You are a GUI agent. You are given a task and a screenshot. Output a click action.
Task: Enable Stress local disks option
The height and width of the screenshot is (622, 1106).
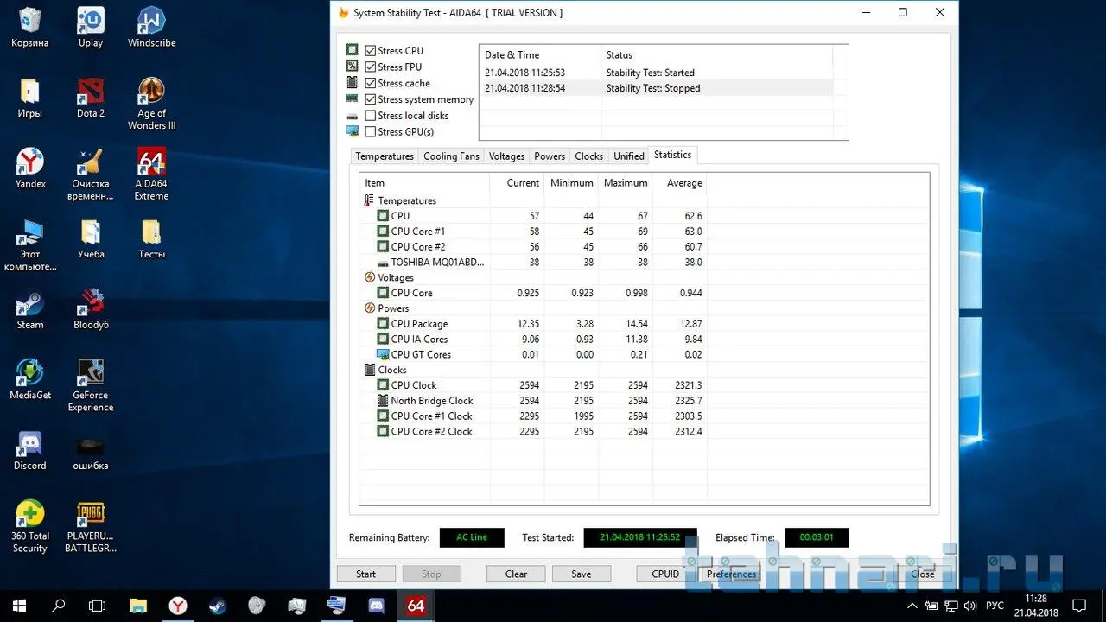pyautogui.click(x=371, y=116)
